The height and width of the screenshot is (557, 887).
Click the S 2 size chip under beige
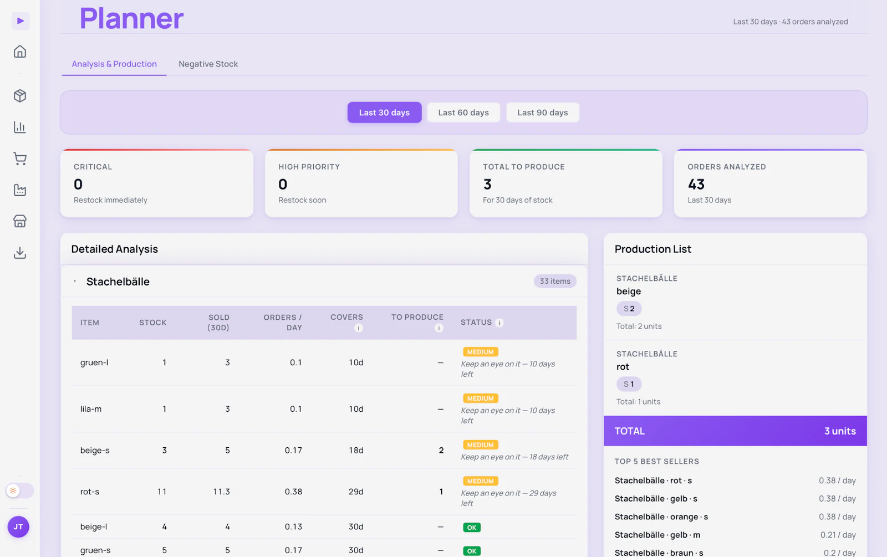629,309
